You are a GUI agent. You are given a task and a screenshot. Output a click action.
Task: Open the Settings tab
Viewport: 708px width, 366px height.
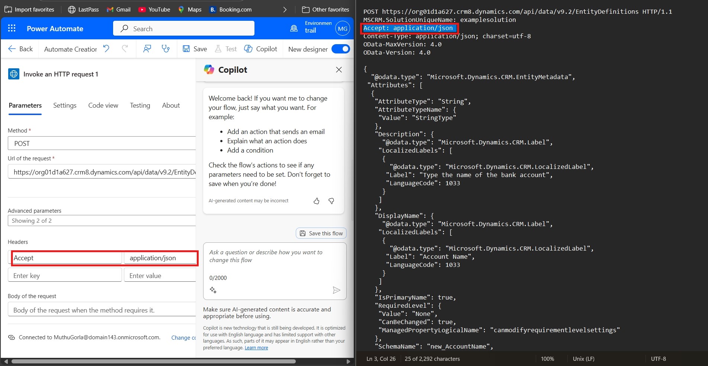click(x=65, y=105)
